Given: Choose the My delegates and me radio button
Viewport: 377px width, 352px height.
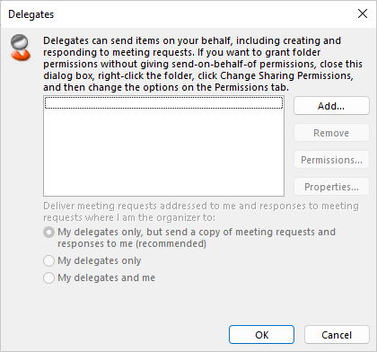Looking at the screenshot, I should tap(48, 277).
